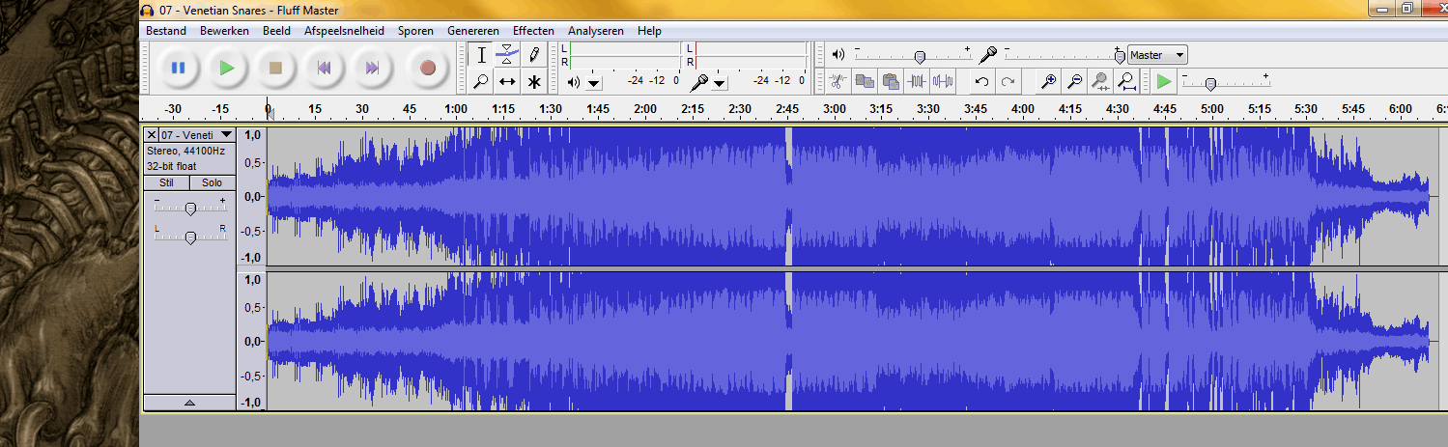1448x447 pixels.
Task: Open the Effecten menu
Action: coord(533,31)
